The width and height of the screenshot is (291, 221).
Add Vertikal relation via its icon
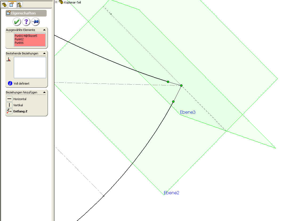point(9,105)
